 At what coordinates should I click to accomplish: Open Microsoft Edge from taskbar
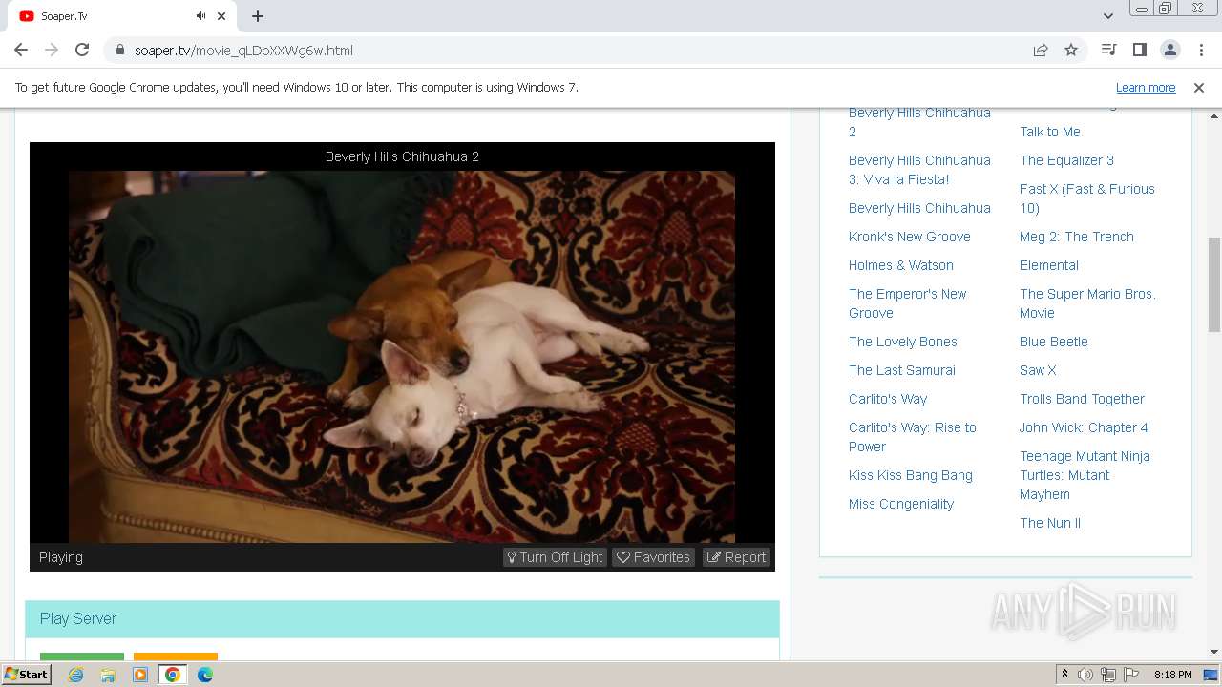tap(205, 675)
